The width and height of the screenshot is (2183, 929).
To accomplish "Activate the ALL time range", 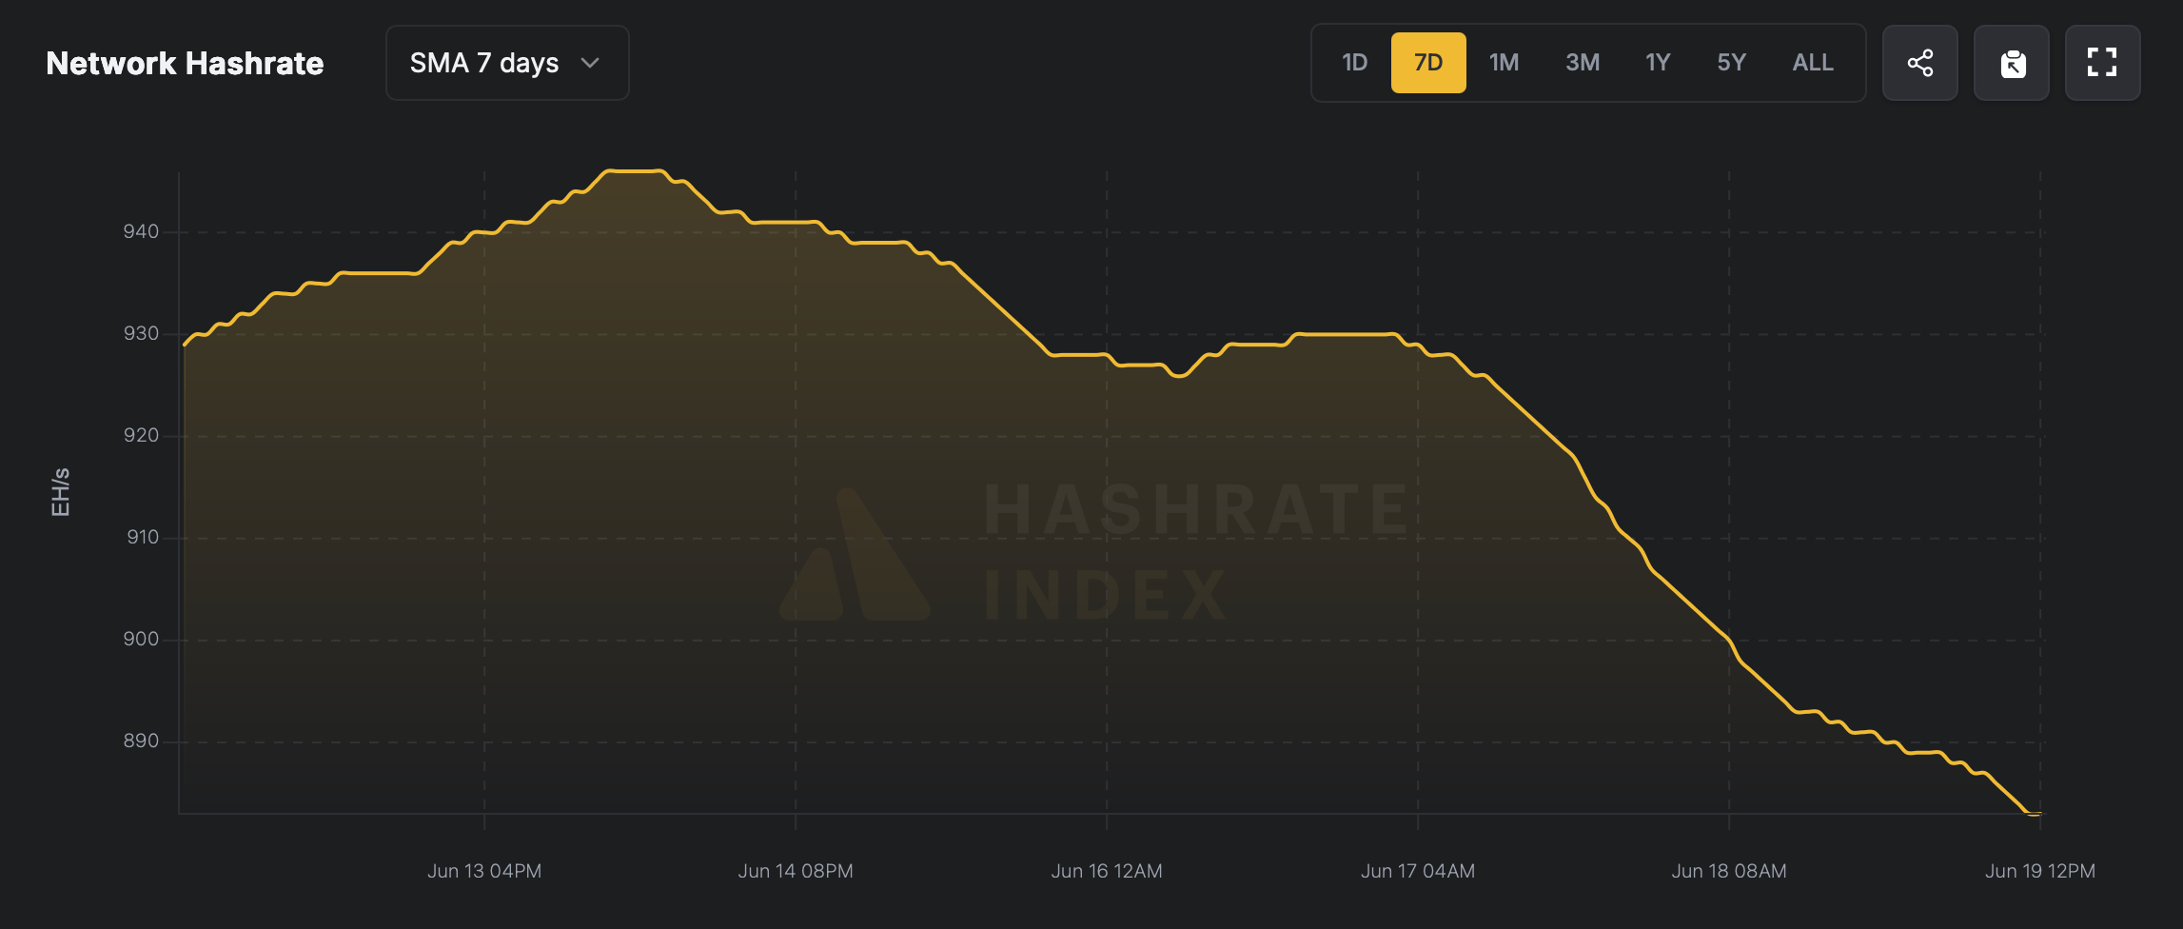I will coord(1812,63).
